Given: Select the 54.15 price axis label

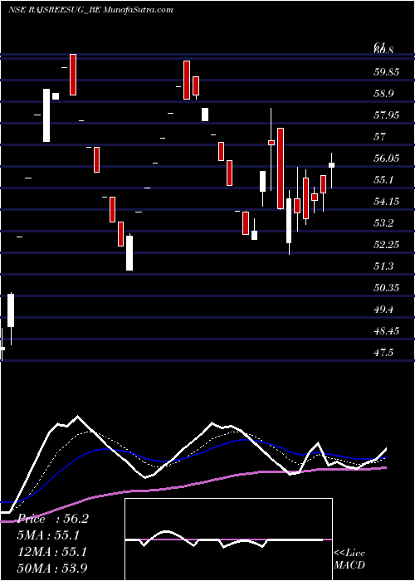Looking at the screenshot, I should [x=387, y=202].
